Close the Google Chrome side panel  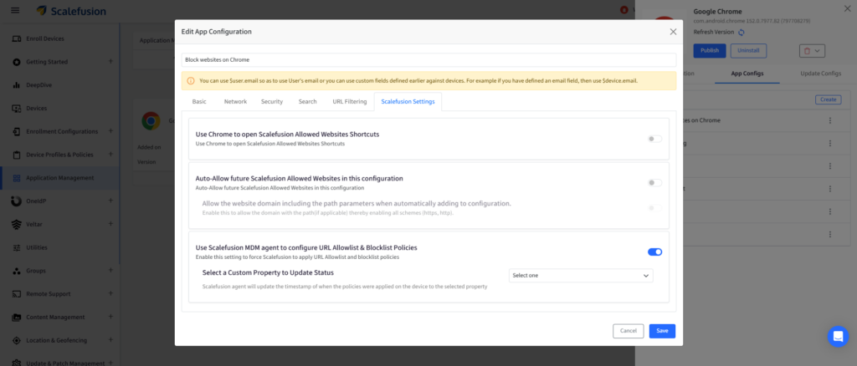pyautogui.click(x=847, y=8)
